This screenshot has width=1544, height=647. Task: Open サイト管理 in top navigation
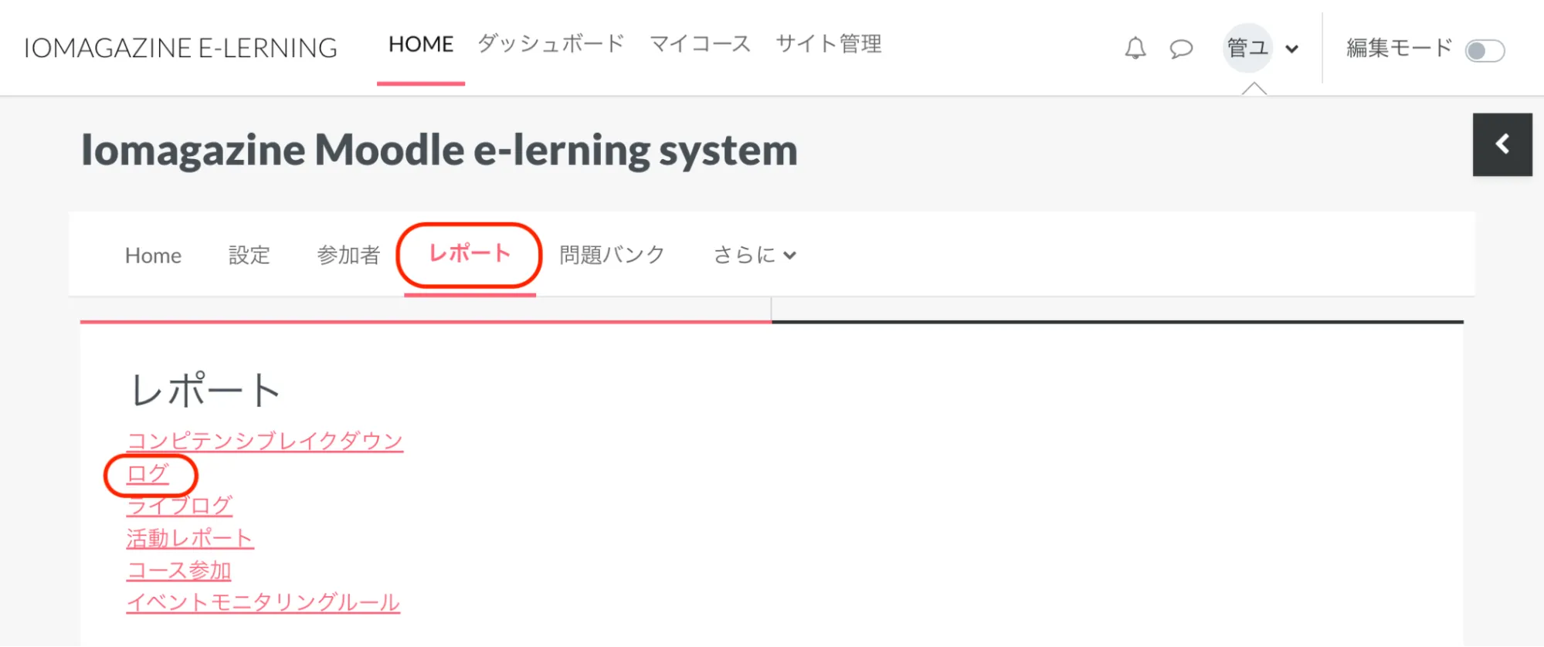828,44
